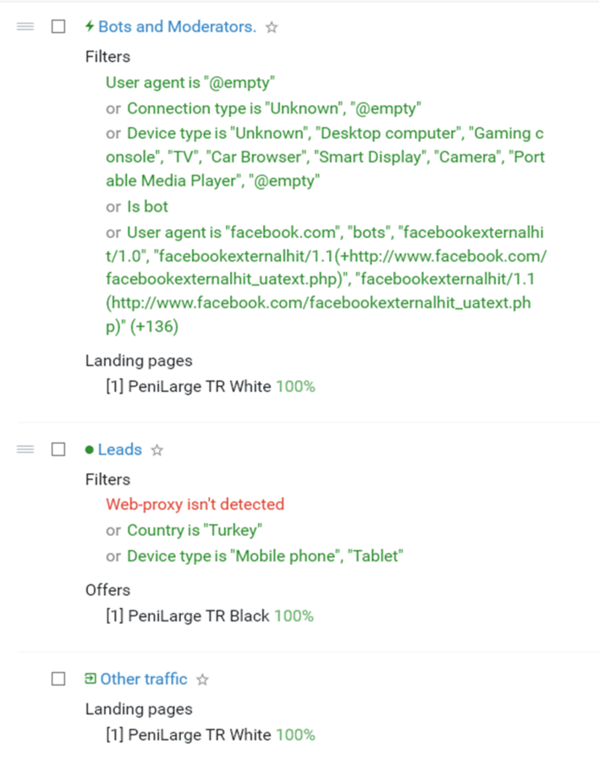Image resolution: width=599 pixels, height=762 pixels.
Task: Grab the Bots and Moderators reorder handle
Action: coord(25,27)
